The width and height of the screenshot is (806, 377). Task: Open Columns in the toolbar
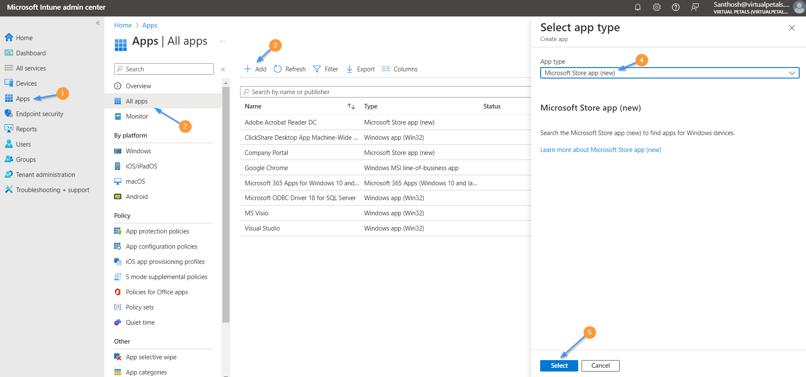pyautogui.click(x=400, y=69)
